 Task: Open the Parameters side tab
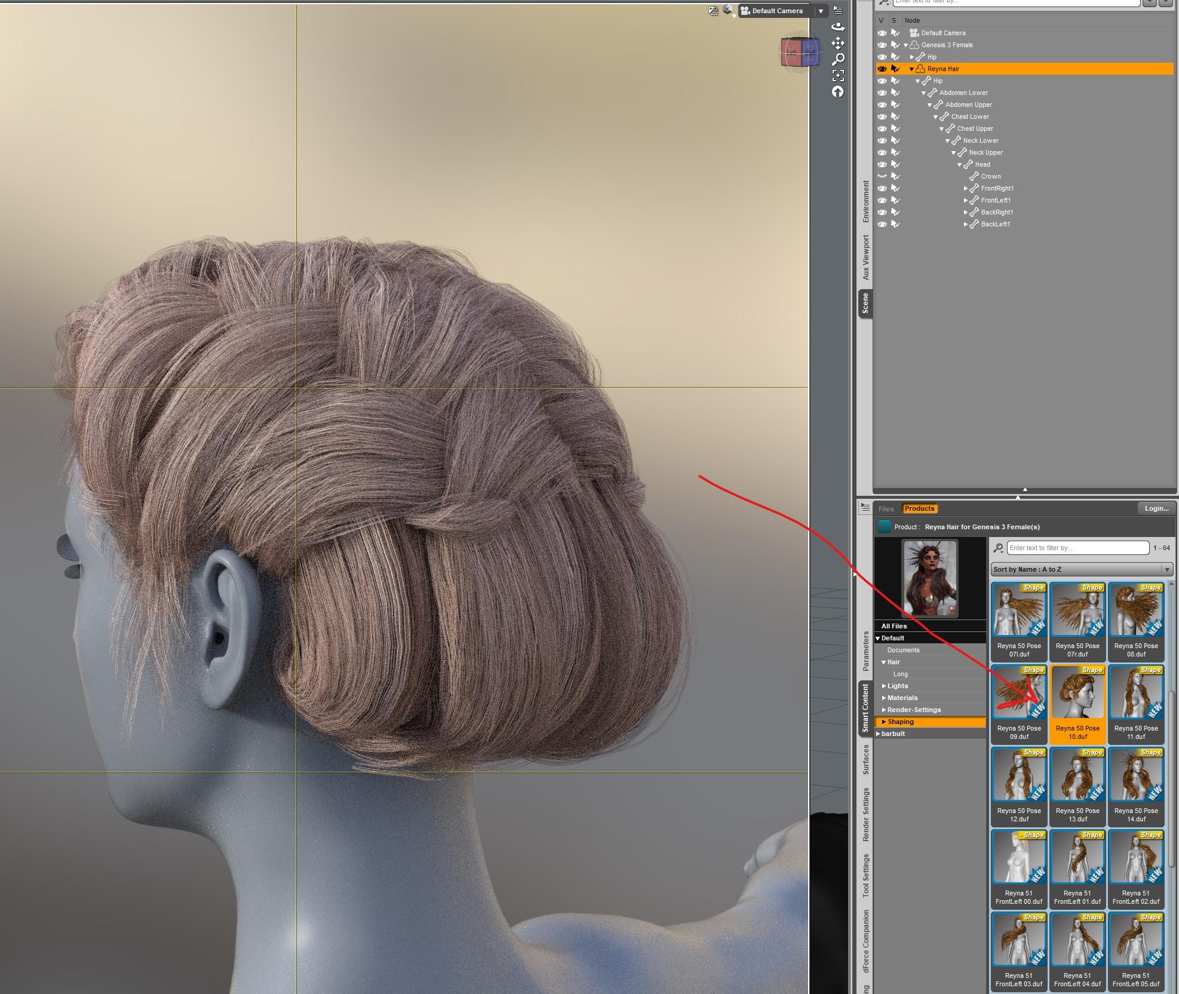tap(865, 651)
